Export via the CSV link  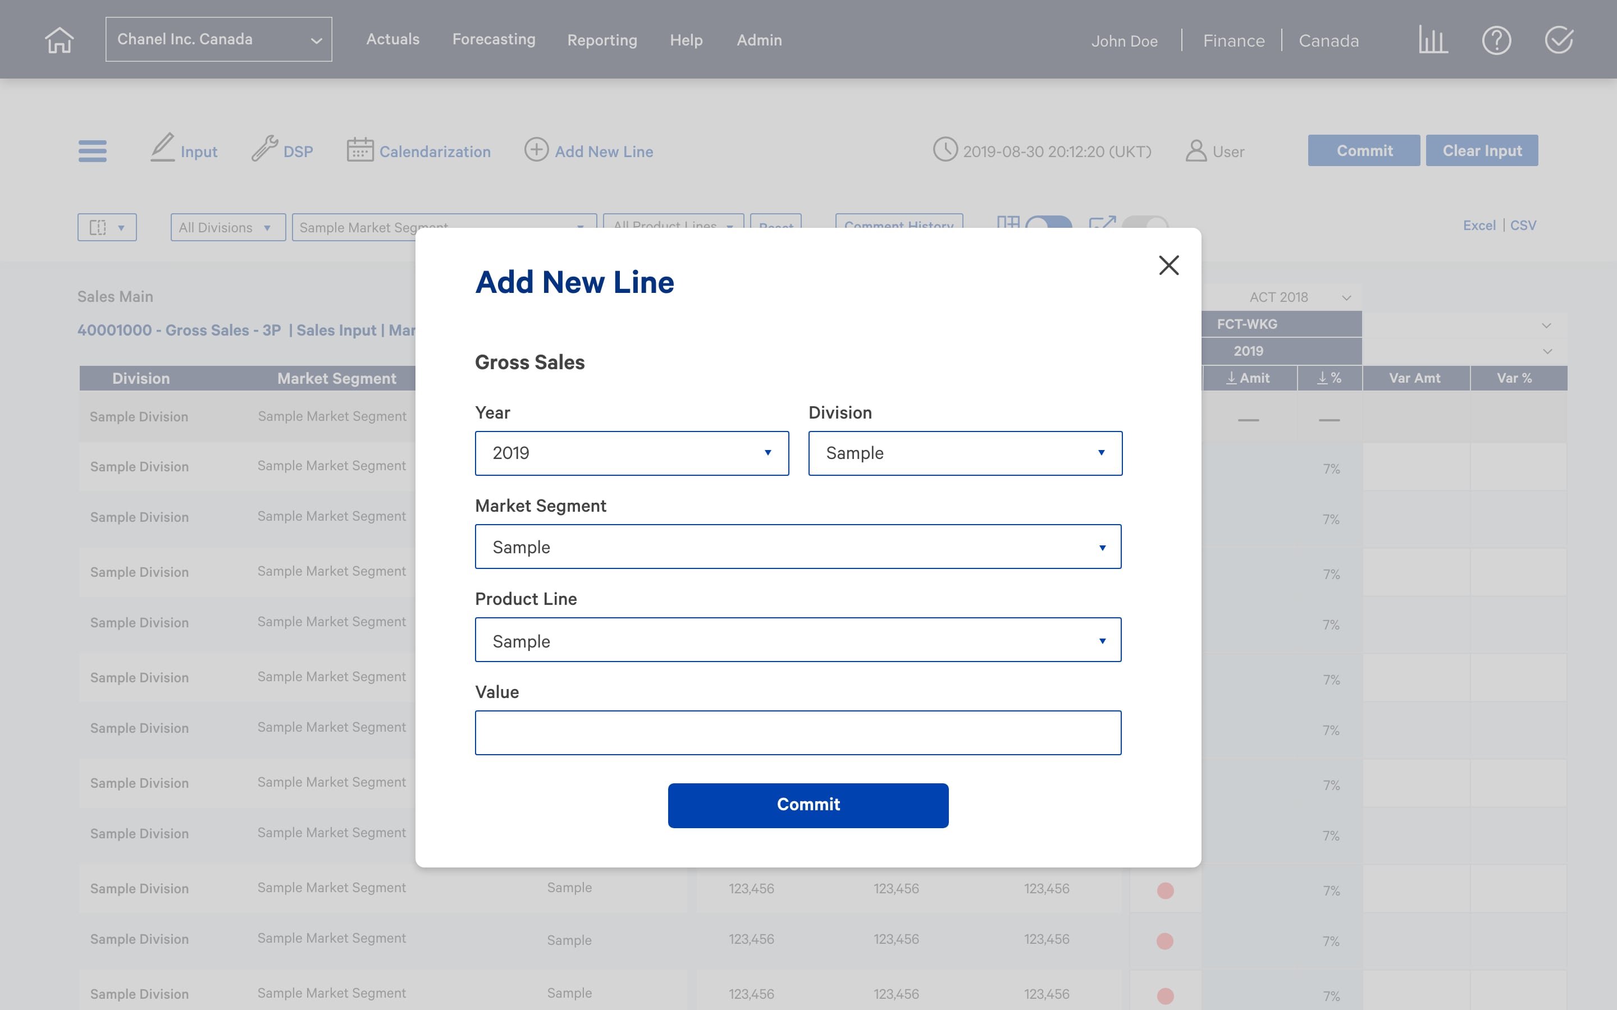(x=1523, y=226)
